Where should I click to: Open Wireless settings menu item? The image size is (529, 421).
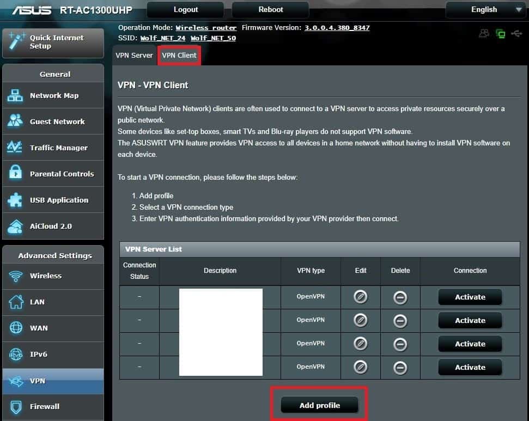click(53, 276)
